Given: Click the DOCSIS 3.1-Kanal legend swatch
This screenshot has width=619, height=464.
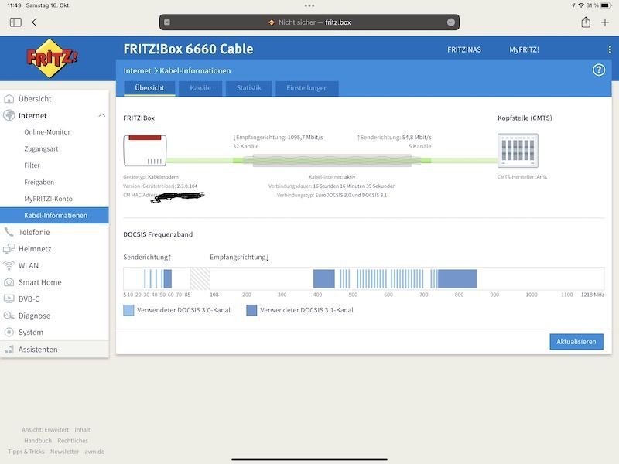Looking at the screenshot, I should (251, 310).
